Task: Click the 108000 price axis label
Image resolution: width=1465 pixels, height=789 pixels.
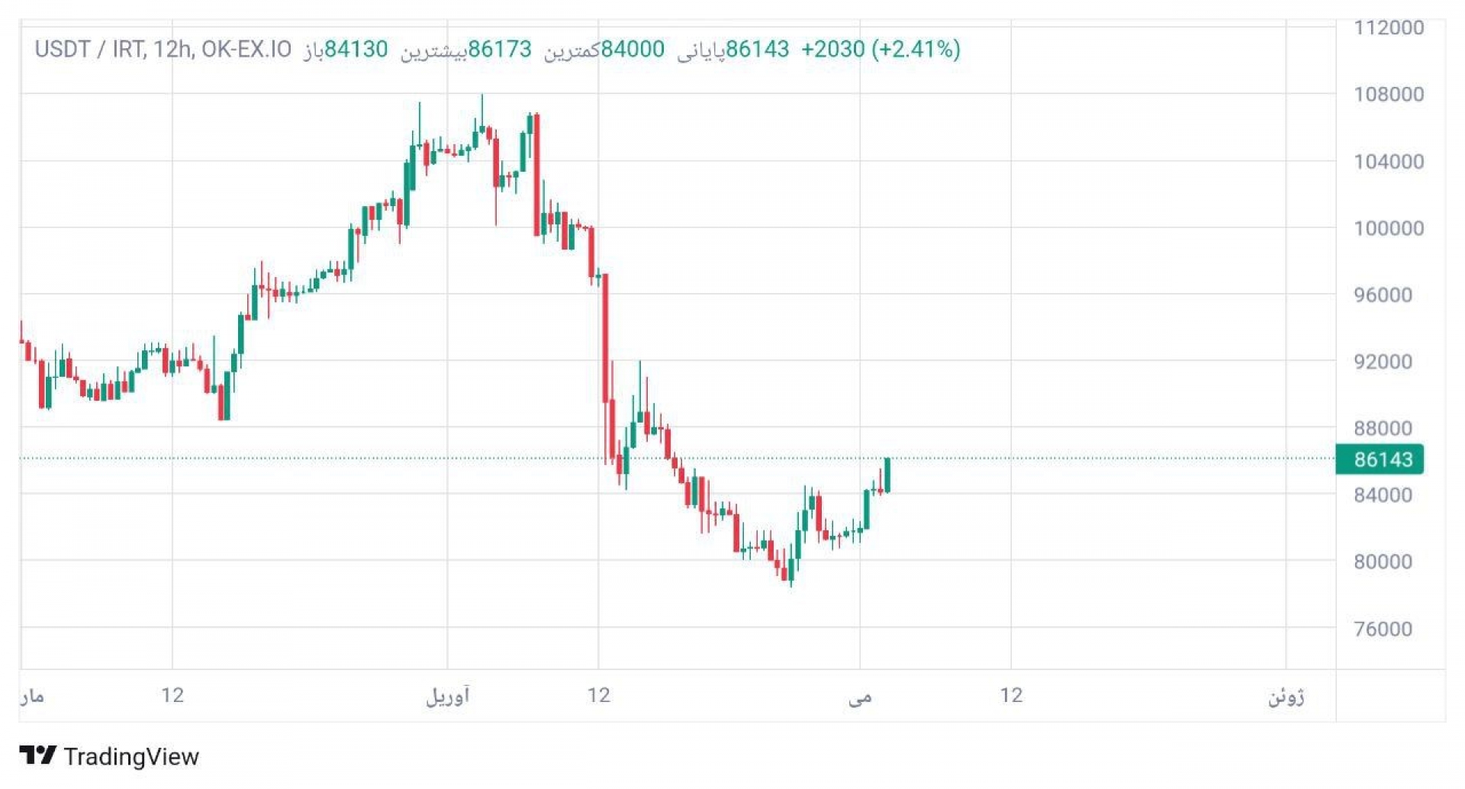Action: pyautogui.click(x=1389, y=94)
